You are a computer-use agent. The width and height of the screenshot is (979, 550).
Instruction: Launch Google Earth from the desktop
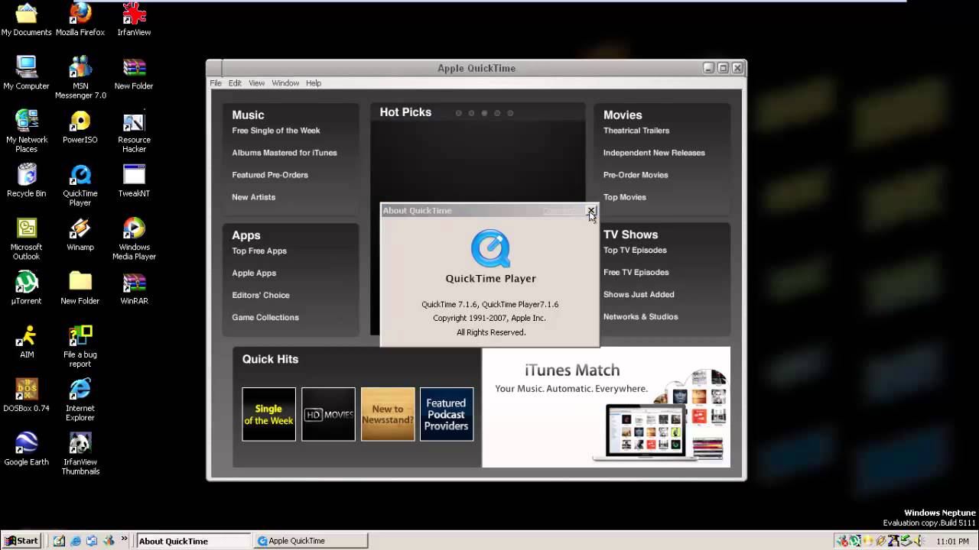click(x=26, y=448)
